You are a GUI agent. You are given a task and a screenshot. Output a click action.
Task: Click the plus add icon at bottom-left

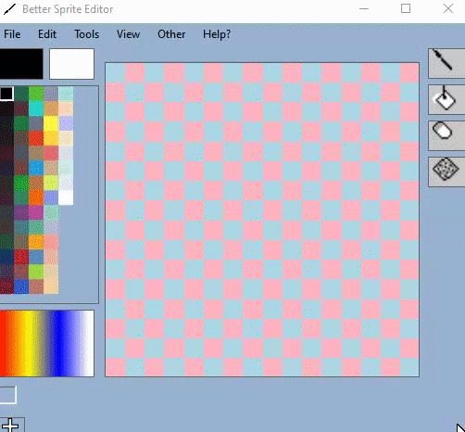(11, 425)
